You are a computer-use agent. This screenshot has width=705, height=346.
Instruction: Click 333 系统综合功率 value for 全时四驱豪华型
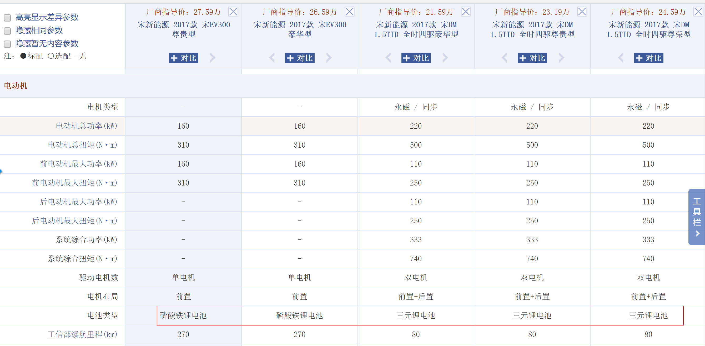[x=416, y=239]
